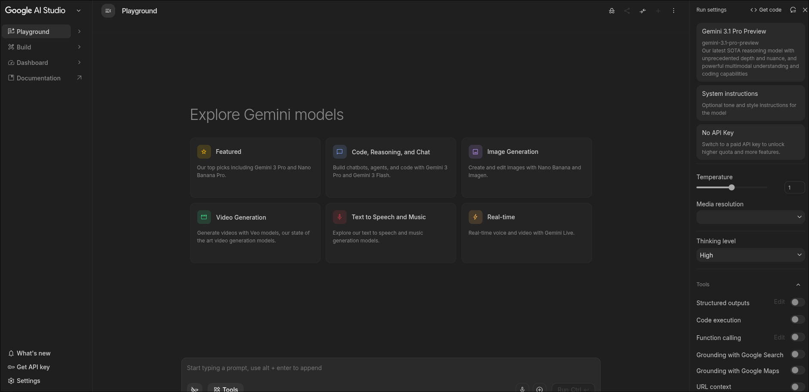Open the Thinking level dropdown
Viewport: 809px width, 392px height.
pos(750,255)
